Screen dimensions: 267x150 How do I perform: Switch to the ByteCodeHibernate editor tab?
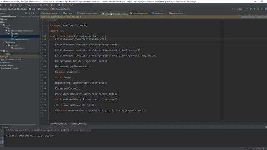(x=50, y=13)
